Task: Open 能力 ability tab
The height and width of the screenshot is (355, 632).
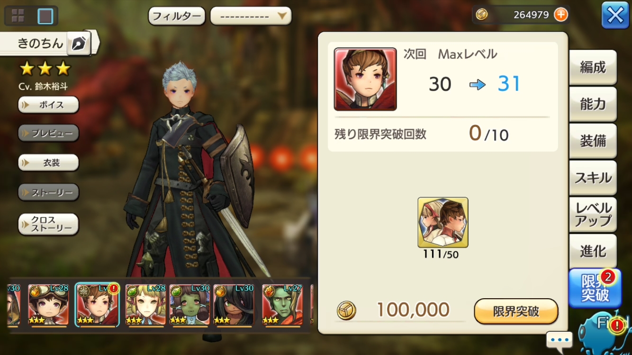Action: click(593, 104)
